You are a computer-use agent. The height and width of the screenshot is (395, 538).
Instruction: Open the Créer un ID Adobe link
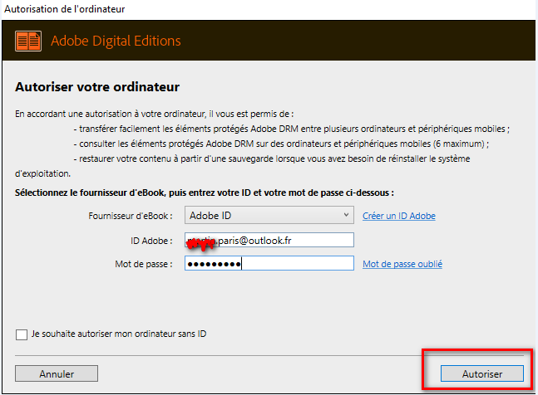click(x=398, y=216)
